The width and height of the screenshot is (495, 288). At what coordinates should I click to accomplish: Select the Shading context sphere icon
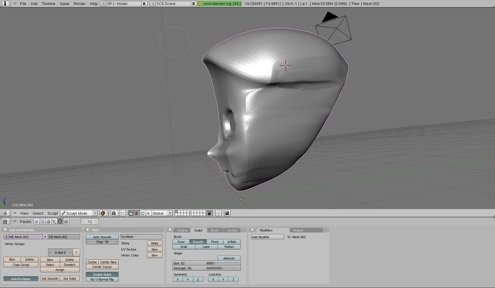(48, 221)
